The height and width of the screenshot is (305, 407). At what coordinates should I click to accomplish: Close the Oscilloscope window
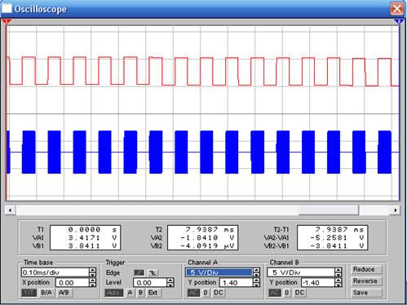click(397, 9)
